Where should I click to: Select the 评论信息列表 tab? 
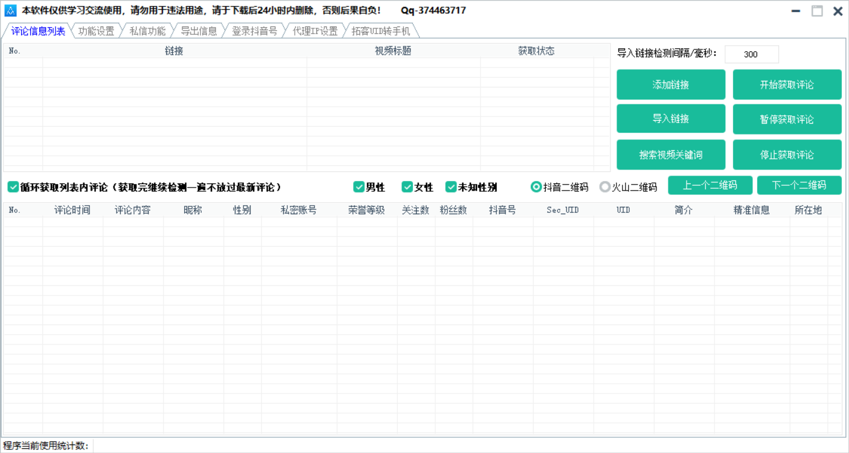point(37,31)
